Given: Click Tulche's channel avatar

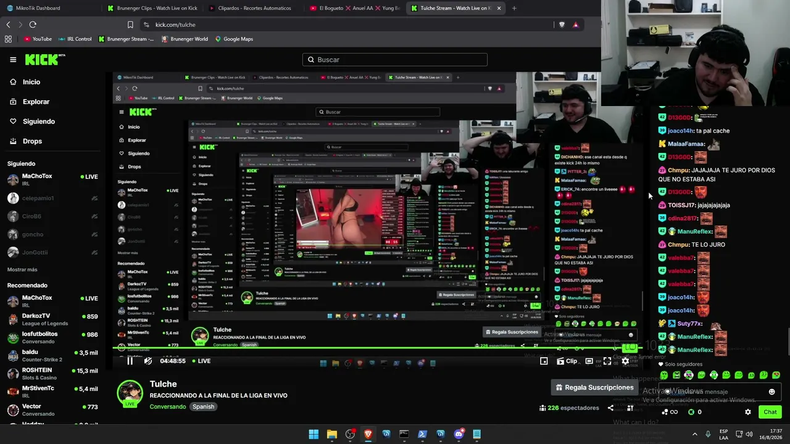Looking at the screenshot, I should click(x=130, y=394).
